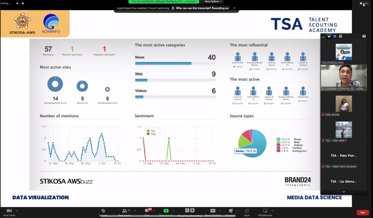Image resolution: width=373 pixels, height=218 pixels.
Task: Expand more participants with the down chevron
Action: pos(344,192)
